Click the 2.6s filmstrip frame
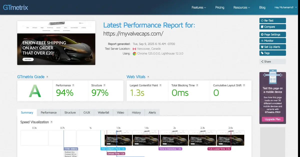 [x=230, y=138]
